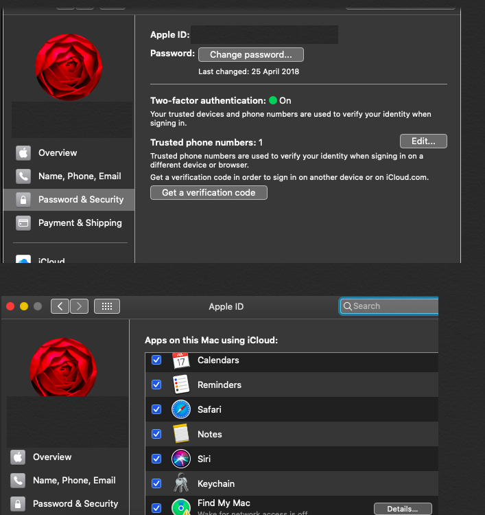Go back with the left chevron button
Image resolution: width=485 pixels, height=515 pixels.
click(60, 306)
